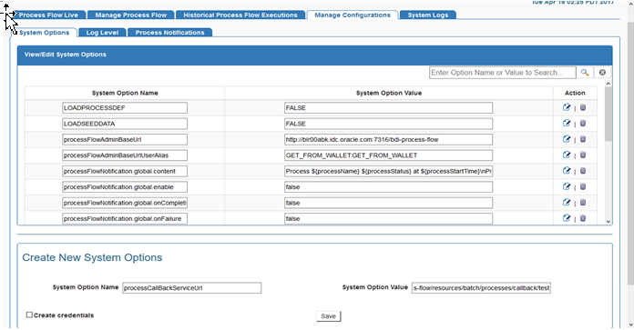
Task: Click the System Option Value column header
Action: pos(389,93)
